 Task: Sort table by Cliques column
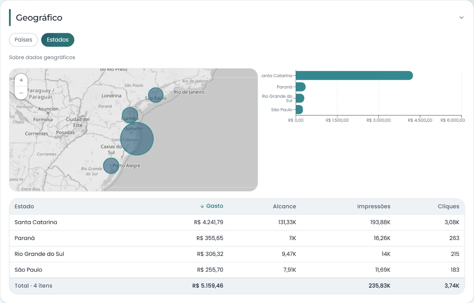coord(449,206)
